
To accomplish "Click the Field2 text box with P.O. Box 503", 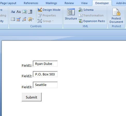I will (45, 74).
